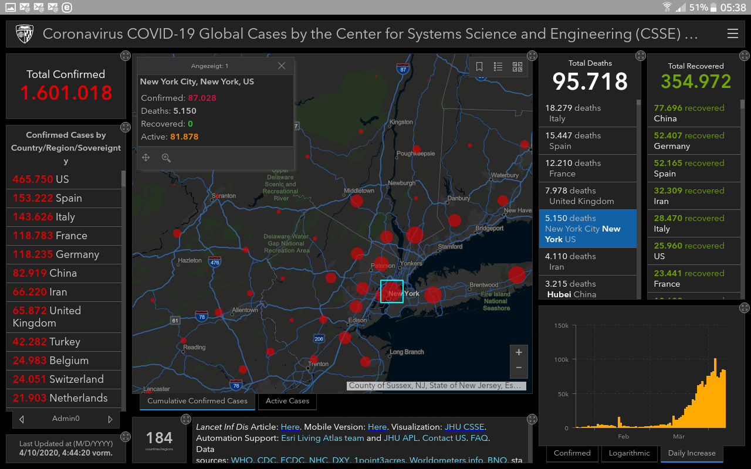The width and height of the screenshot is (751, 469).
Task: Expand the article and data sources panel
Action: click(x=532, y=419)
